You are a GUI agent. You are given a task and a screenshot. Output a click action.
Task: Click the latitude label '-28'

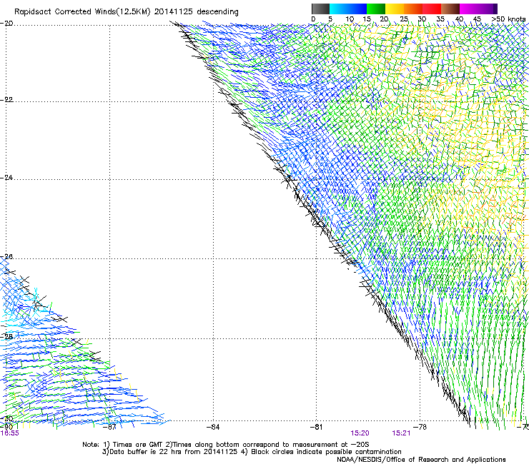(x=6, y=337)
